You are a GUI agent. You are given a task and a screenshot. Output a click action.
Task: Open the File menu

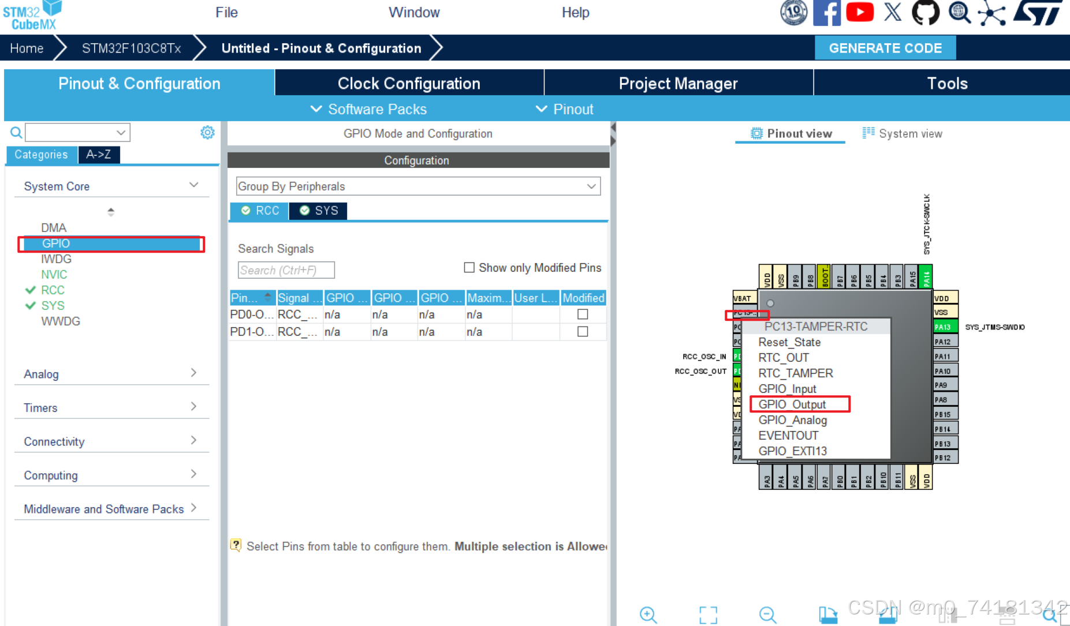coord(226,13)
